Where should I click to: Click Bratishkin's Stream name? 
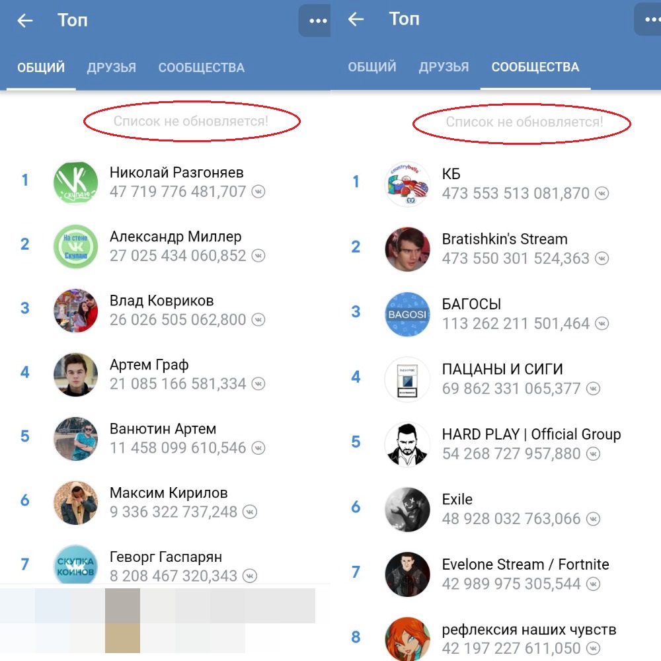(504, 239)
